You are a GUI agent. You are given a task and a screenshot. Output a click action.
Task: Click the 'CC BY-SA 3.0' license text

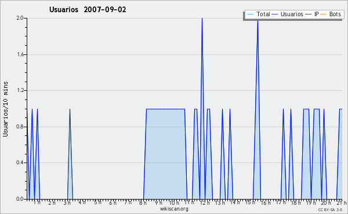pyautogui.click(x=330, y=210)
